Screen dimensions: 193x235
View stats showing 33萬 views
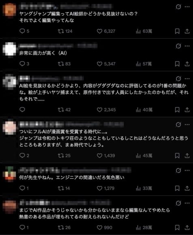144,188
